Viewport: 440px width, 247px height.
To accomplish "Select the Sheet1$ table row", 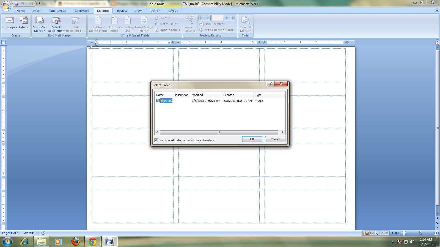I will pyautogui.click(x=220, y=101).
